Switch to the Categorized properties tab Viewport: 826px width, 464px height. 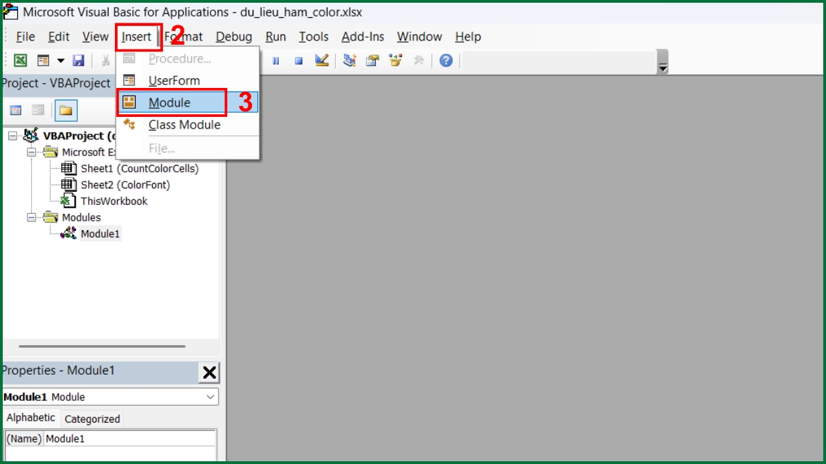click(92, 419)
